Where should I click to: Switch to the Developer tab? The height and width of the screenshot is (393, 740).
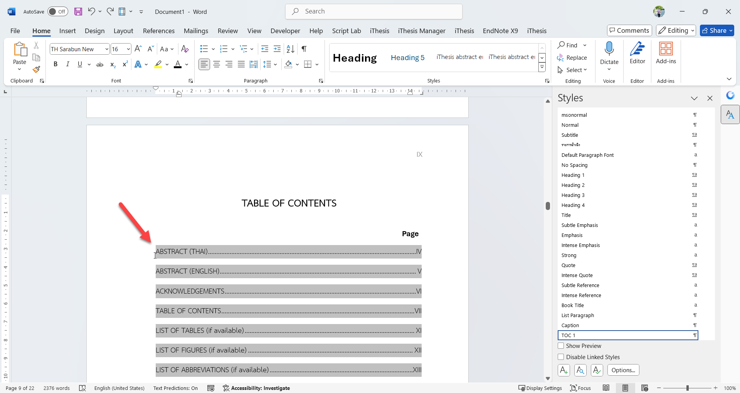285,31
